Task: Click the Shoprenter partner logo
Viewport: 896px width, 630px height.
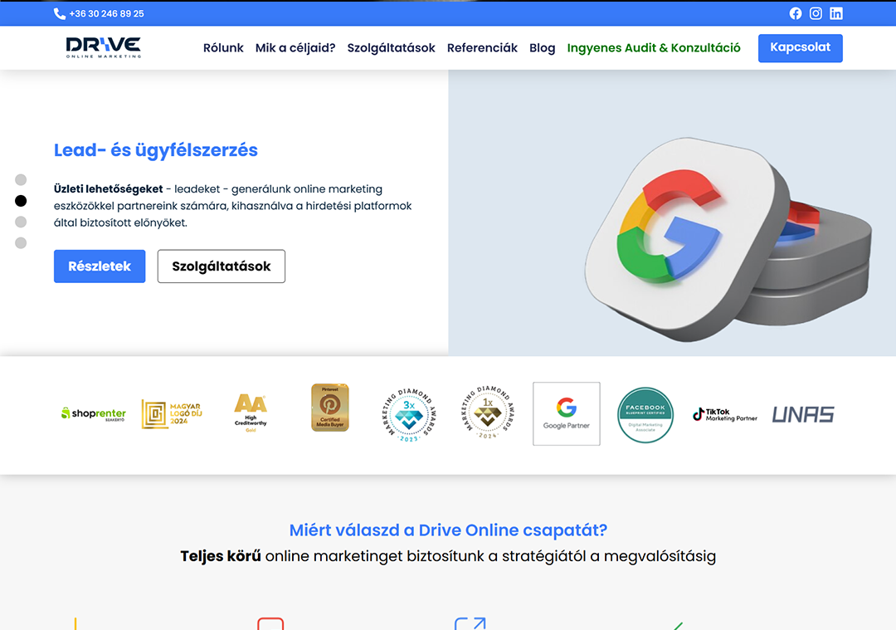Action: (x=93, y=413)
